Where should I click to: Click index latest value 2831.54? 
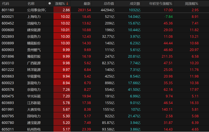84,10
